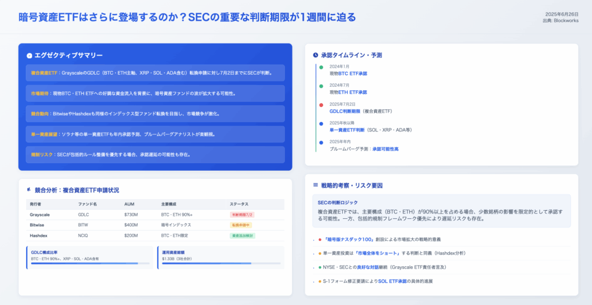The height and width of the screenshot is (305, 592).
Task: Open the 単一資産ETF判断 timeline link
Action: tap(347, 130)
